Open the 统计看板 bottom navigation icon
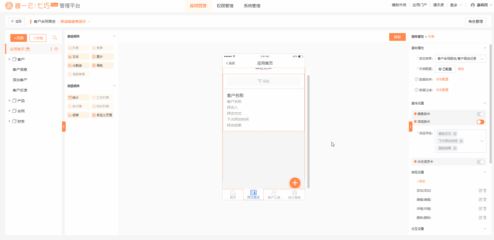Screen dimensions: 494x240 (x=294, y=195)
